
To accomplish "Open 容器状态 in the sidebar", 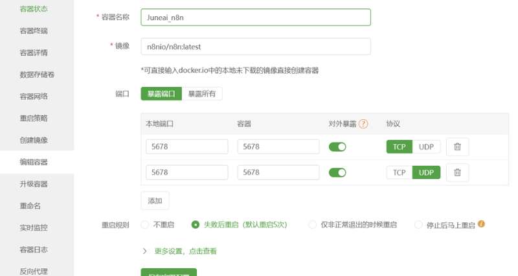I will click(34, 9).
